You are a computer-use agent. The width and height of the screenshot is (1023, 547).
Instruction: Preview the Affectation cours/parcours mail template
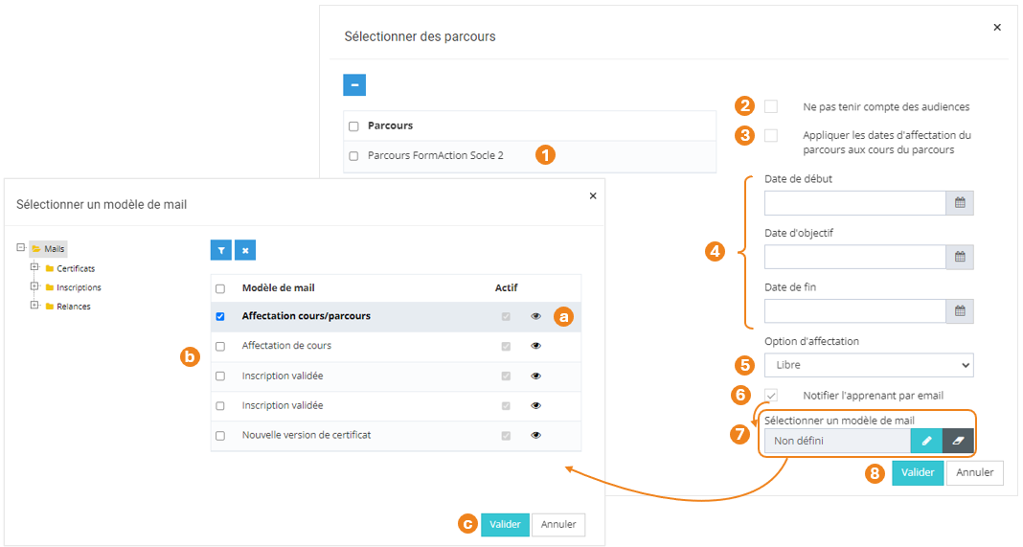pyautogui.click(x=536, y=316)
